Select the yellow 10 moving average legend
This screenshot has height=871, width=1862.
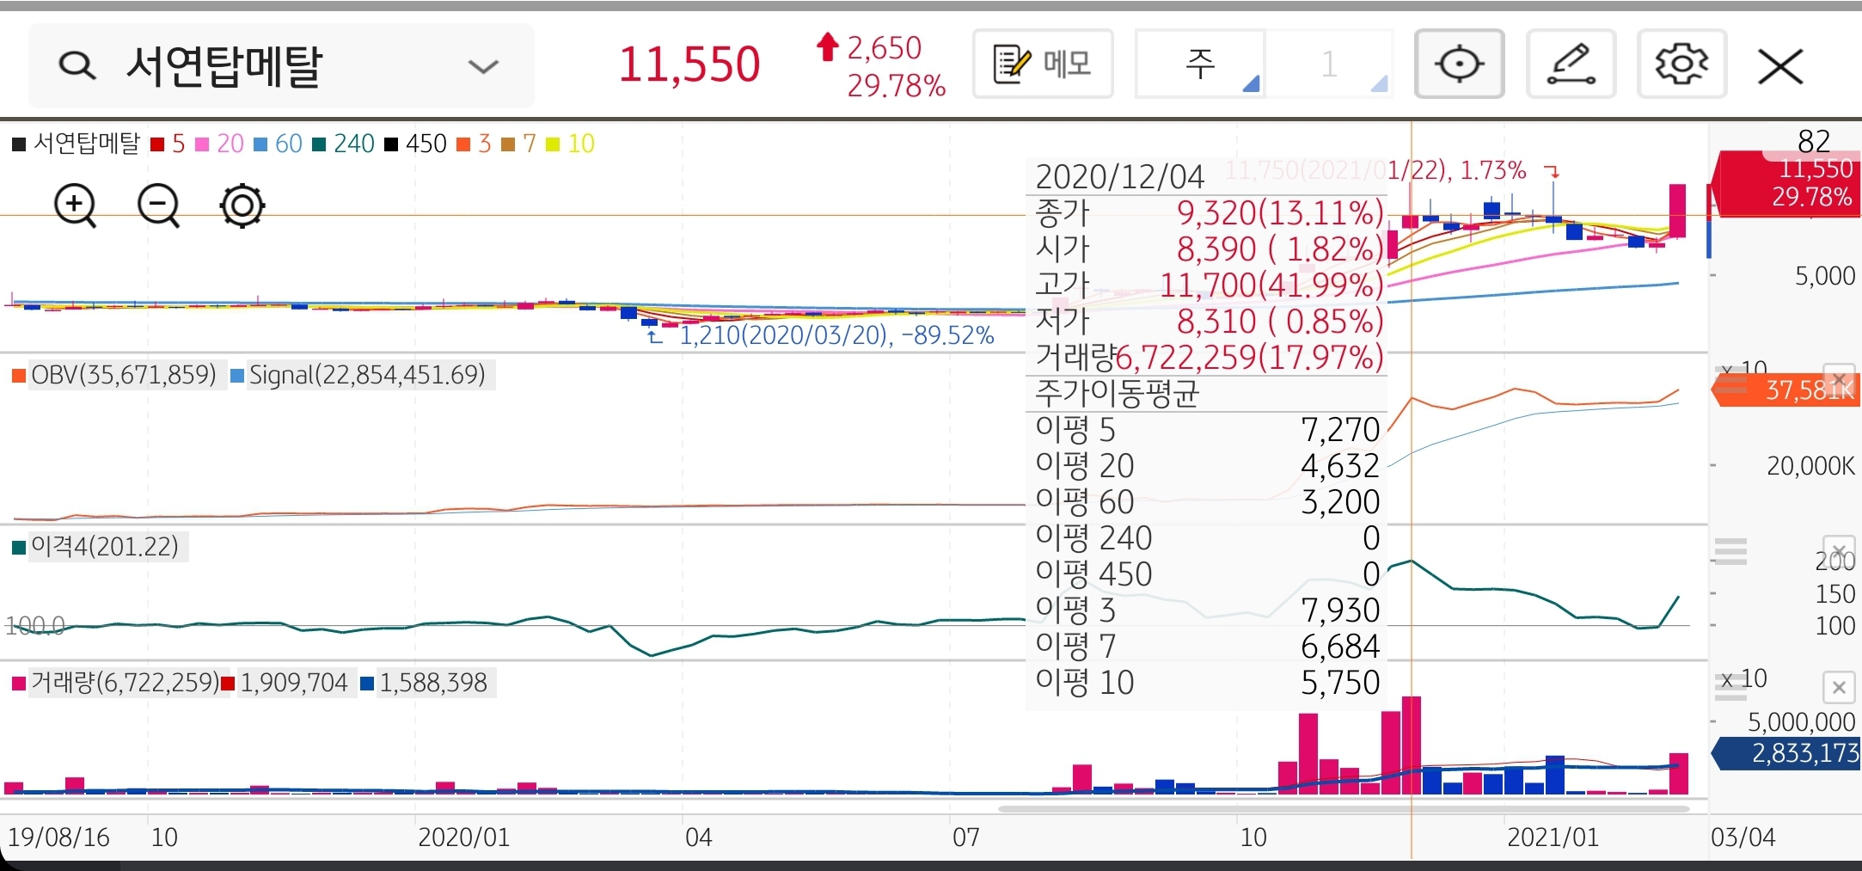[570, 144]
